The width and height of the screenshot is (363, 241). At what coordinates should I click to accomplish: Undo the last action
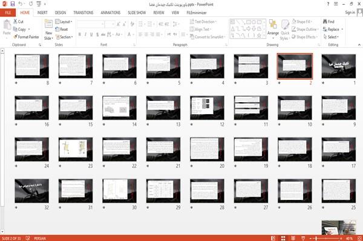click(21, 4)
